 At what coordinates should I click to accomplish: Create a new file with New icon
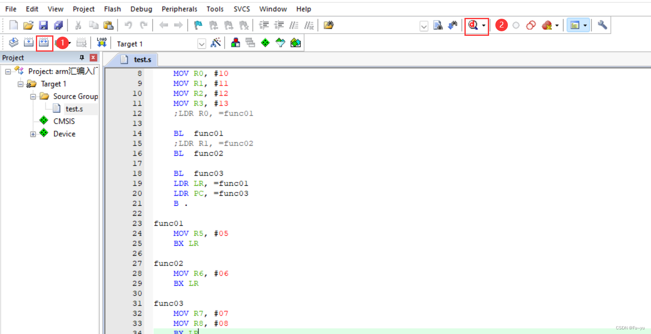pyautogui.click(x=14, y=25)
